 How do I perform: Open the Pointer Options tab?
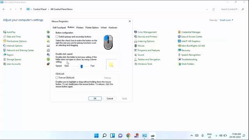92,28
